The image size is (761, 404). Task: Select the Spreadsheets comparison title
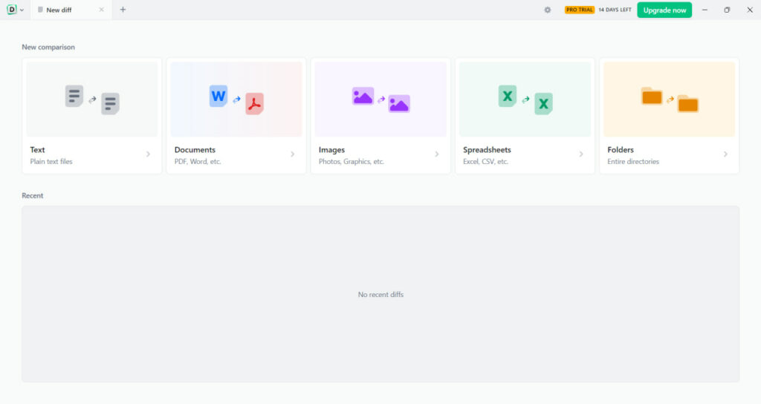(487, 150)
